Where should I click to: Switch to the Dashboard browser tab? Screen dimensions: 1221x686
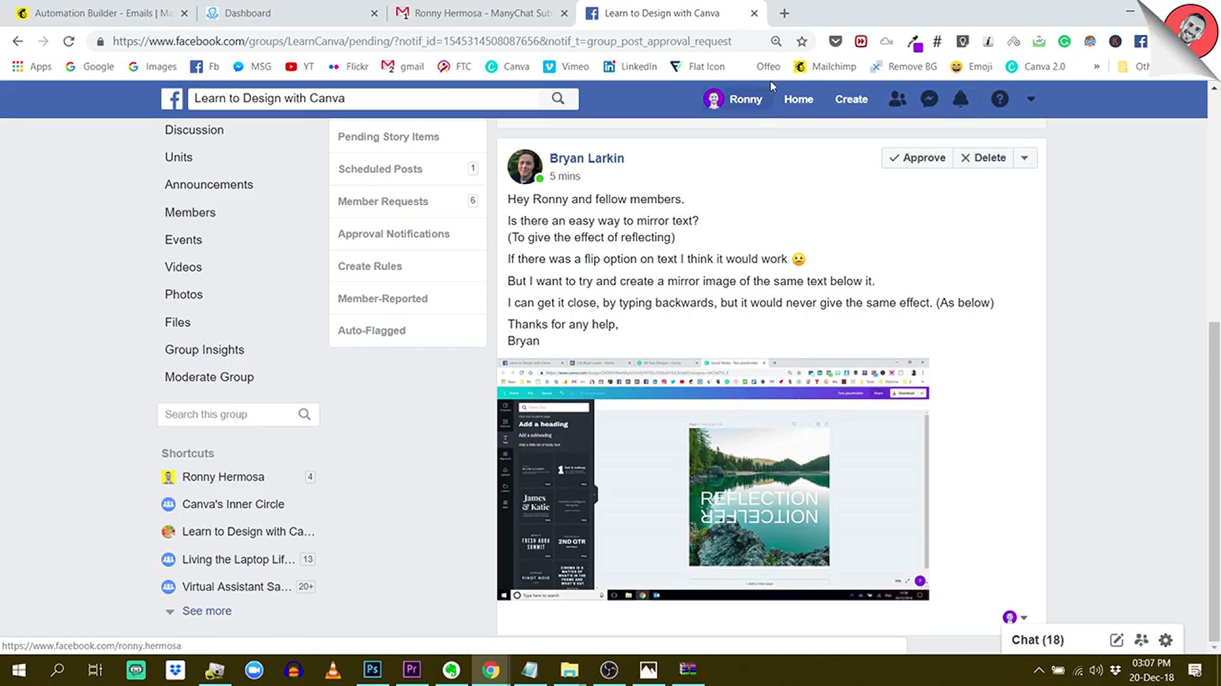tap(248, 13)
